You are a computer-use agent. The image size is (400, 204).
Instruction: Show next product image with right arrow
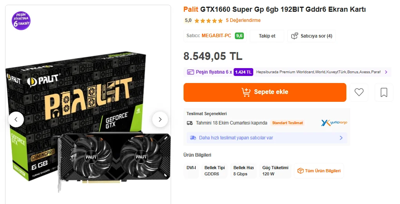(x=160, y=119)
